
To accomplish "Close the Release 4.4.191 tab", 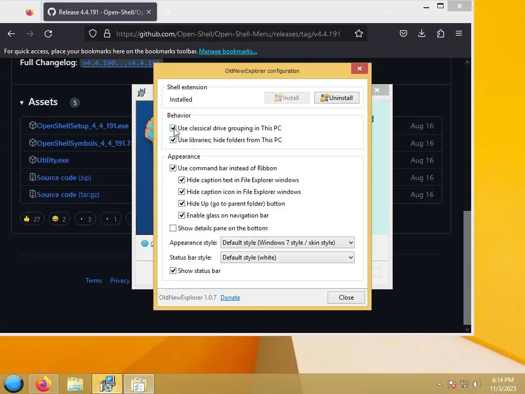I will point(149,12).
